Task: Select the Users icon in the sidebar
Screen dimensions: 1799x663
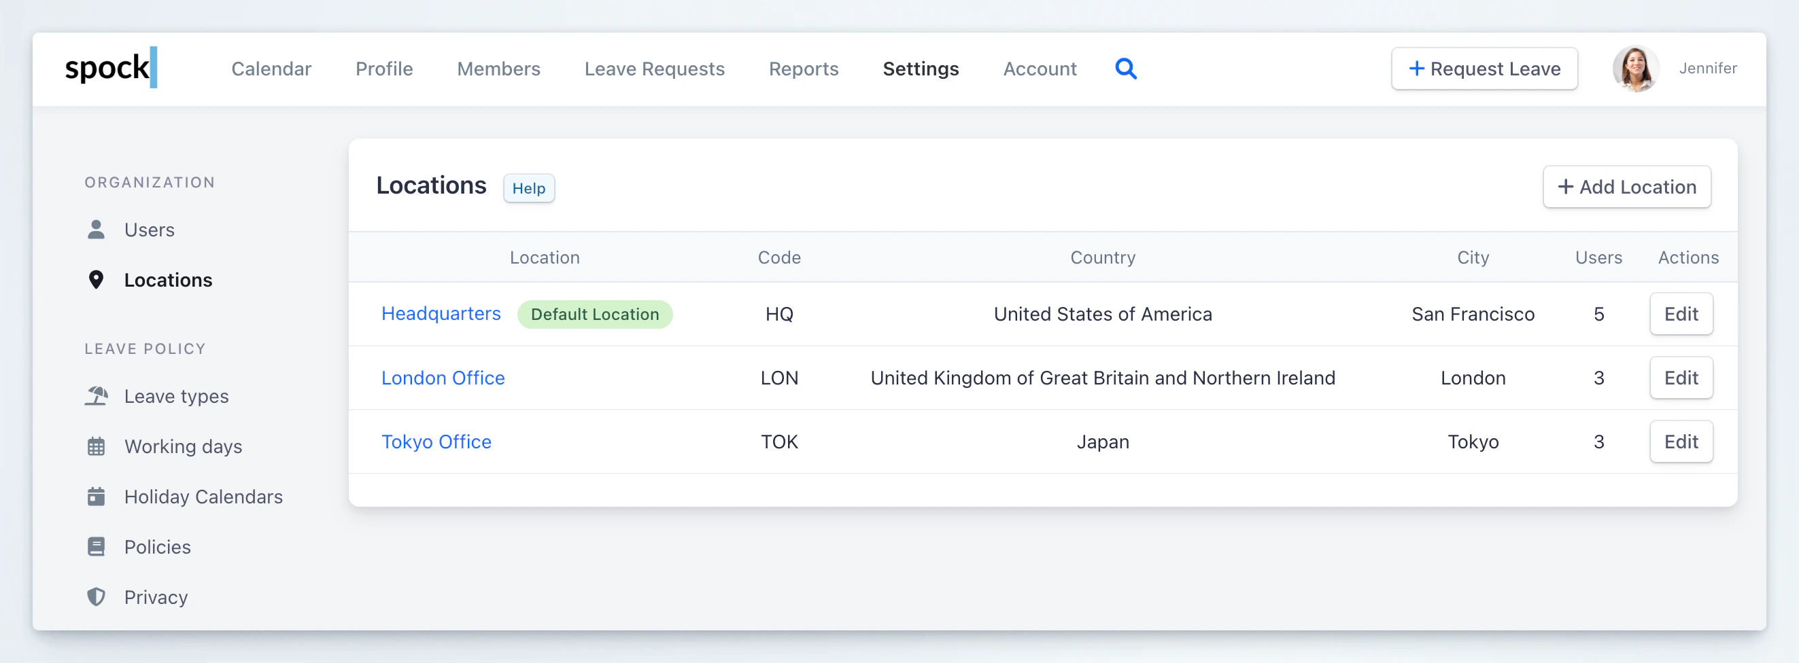Action: 97,229
